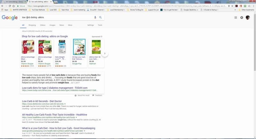Click the Keto Weight Loss product thumbnail
The width and height of the screenshot is (256, 139).
tap(62, 47)
